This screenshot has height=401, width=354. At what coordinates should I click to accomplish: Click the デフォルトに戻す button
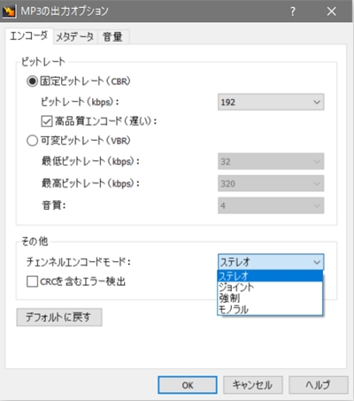[59, 317]
